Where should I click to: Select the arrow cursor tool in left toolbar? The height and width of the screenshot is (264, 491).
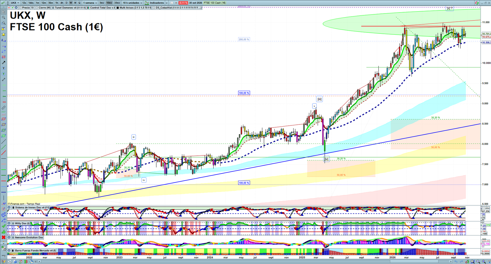[4, 12]
